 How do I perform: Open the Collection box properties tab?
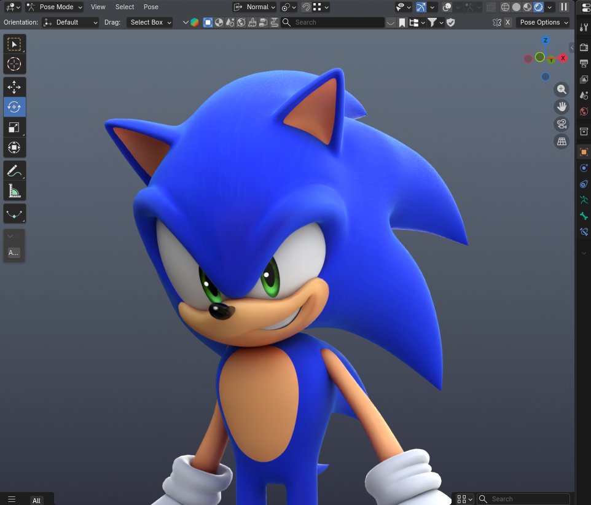tap(584, 131)
